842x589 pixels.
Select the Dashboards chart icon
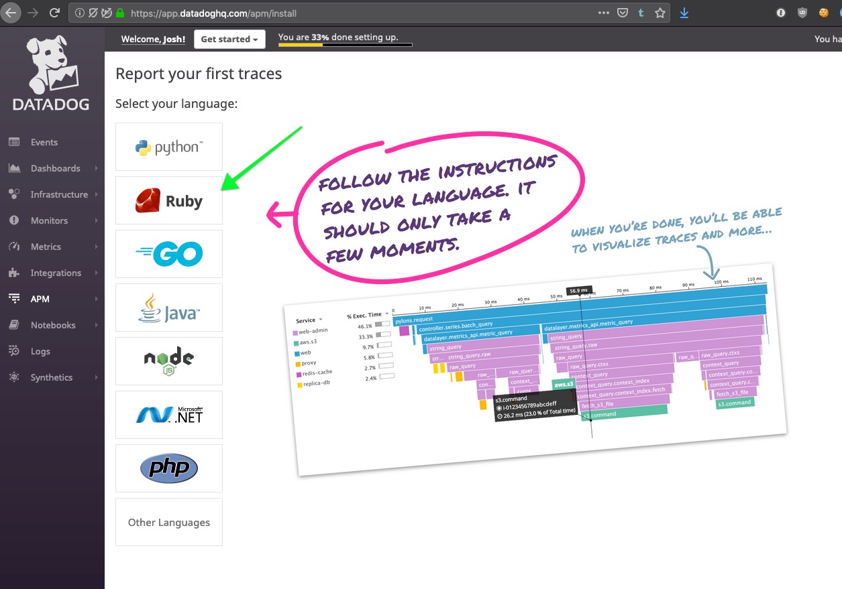tap(14, 168)
